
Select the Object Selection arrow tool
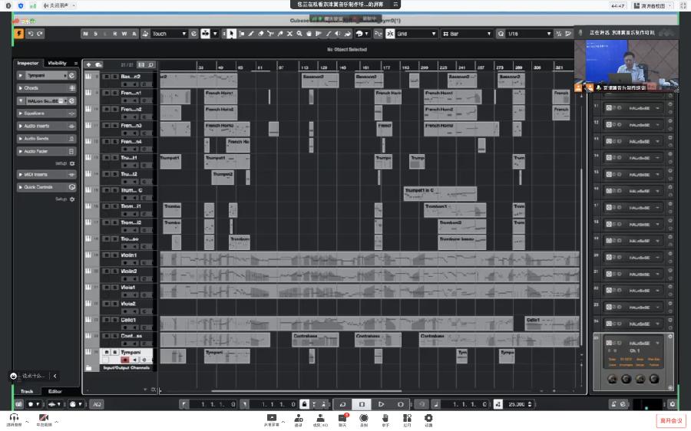(231, 34)
